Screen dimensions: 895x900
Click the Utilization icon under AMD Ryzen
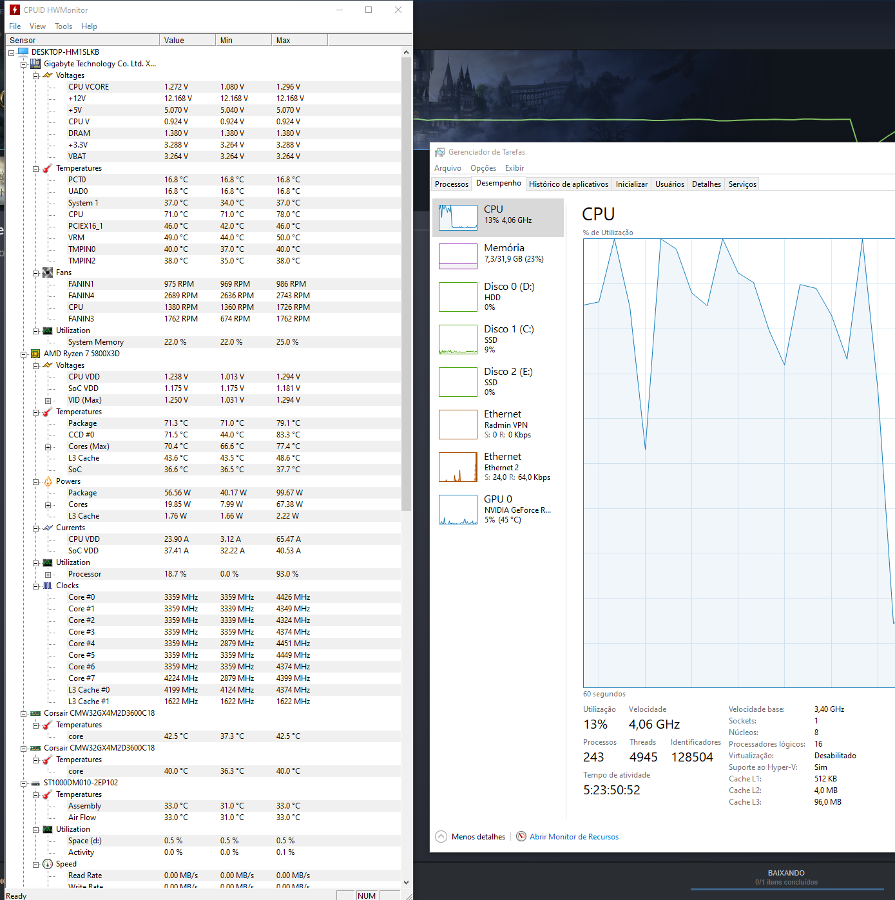click(48, 562)
